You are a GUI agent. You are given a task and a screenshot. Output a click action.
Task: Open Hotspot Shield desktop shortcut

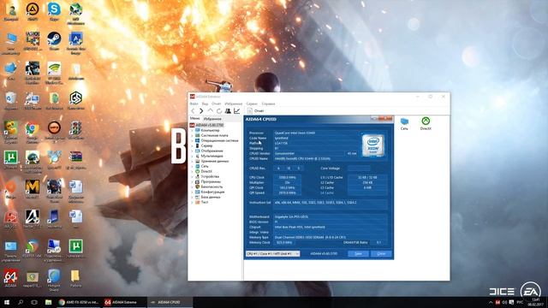pos(54,280)
